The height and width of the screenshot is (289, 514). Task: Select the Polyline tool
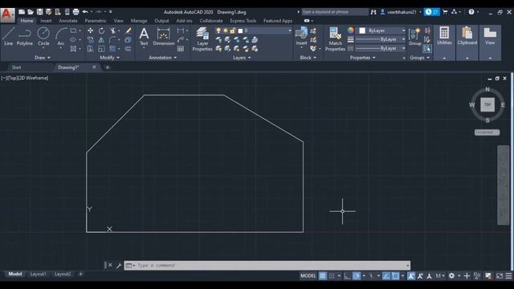click(25, 36)
